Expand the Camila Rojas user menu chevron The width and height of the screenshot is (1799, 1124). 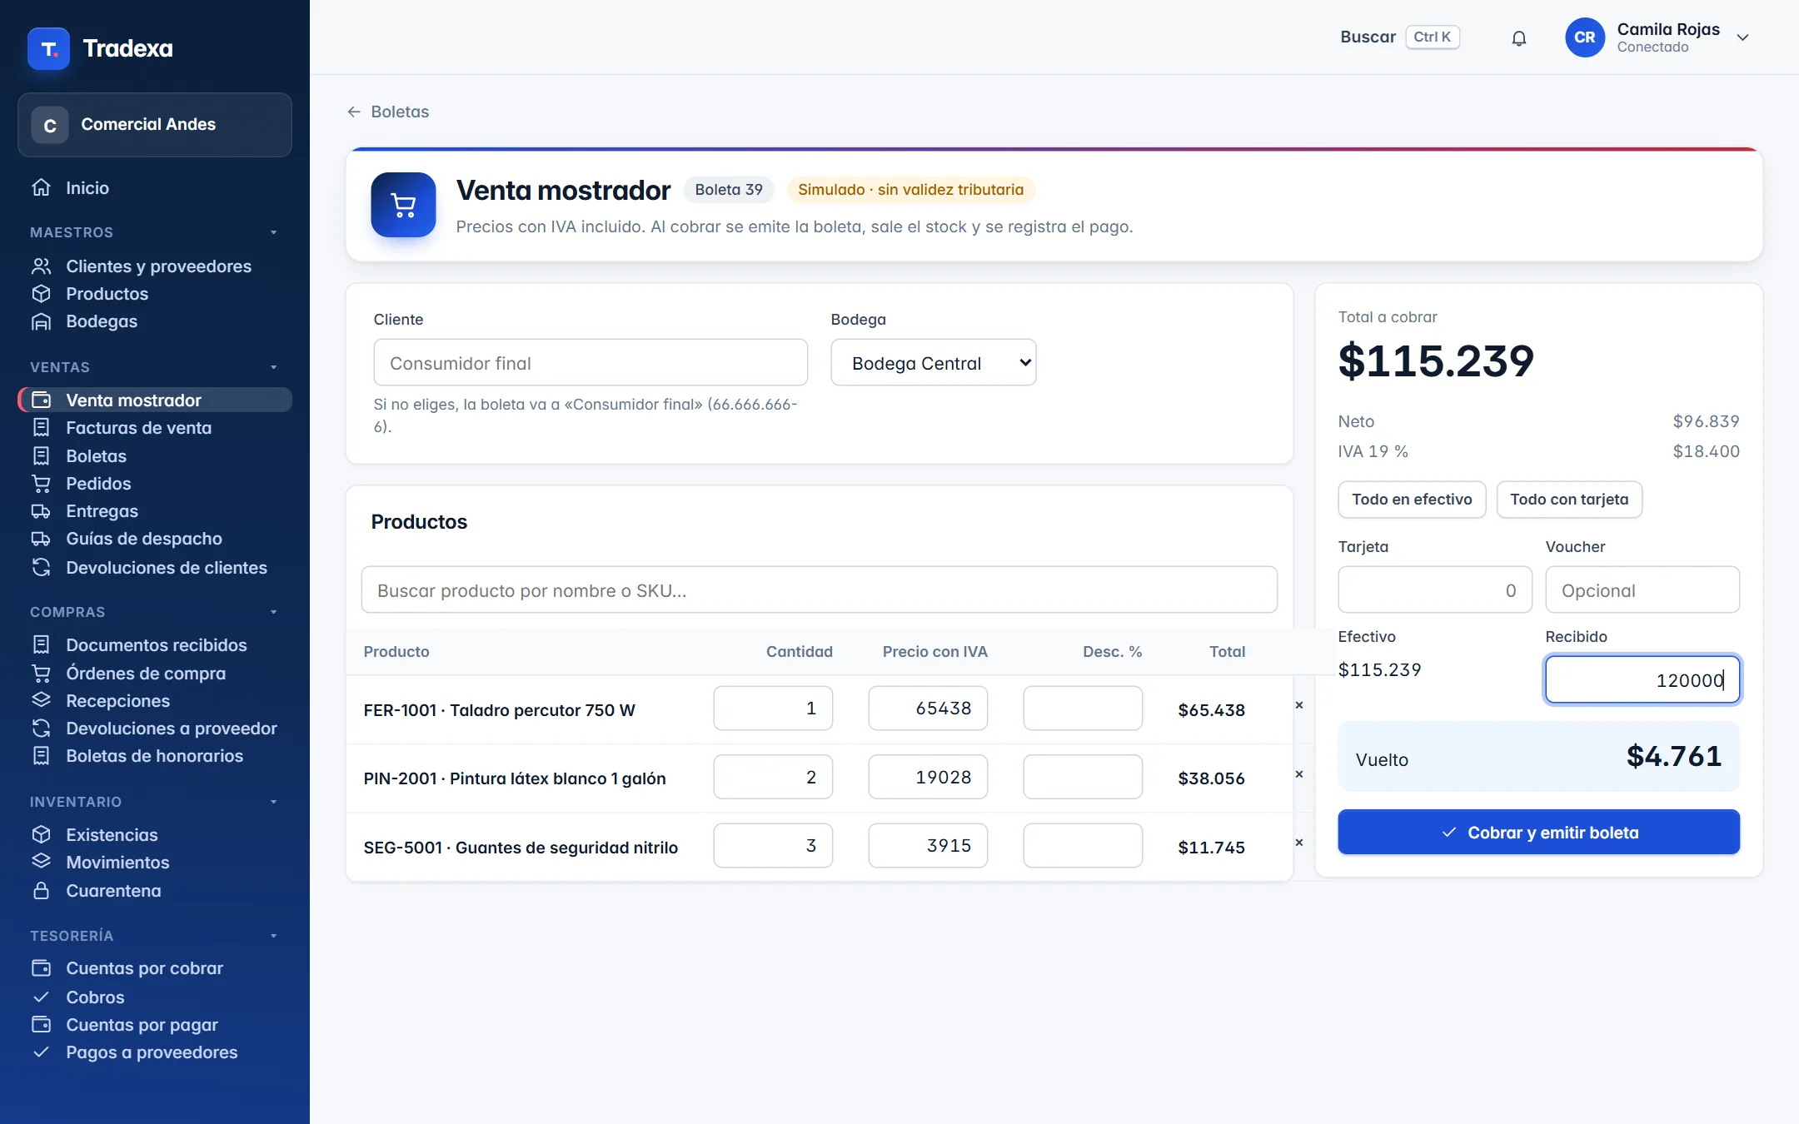click(1742, 37)
